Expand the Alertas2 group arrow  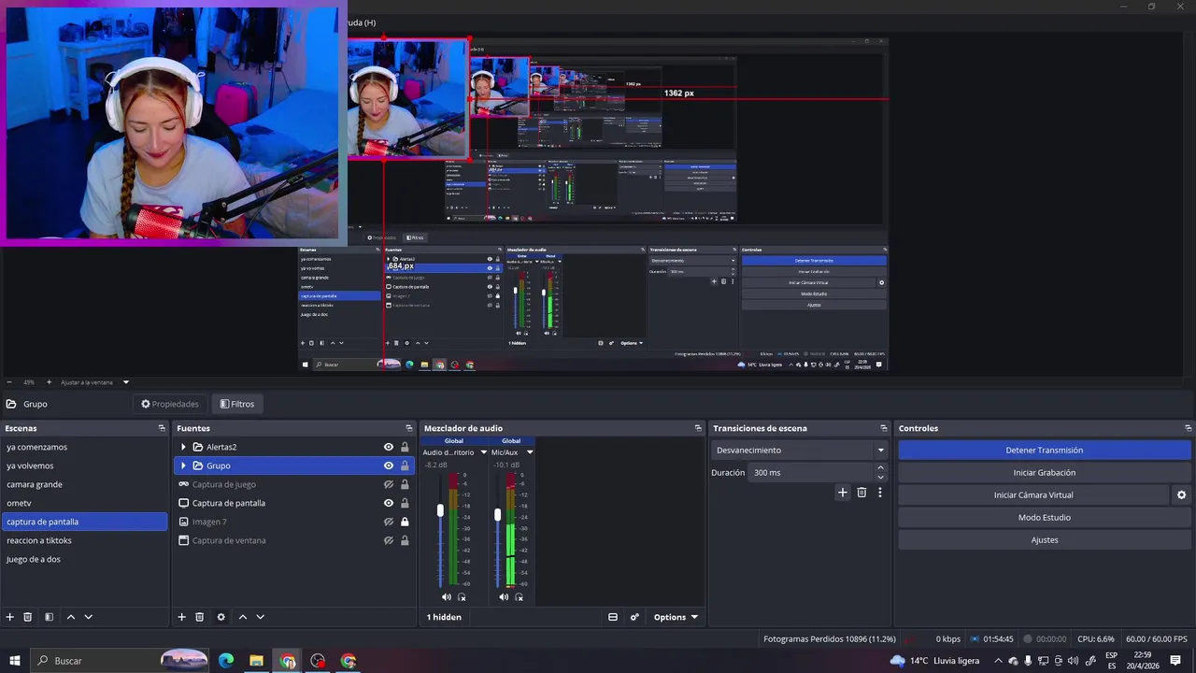[183, 447]
